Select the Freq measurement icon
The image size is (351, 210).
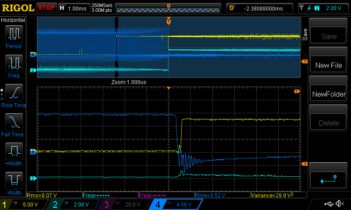(x=13, y=63)
